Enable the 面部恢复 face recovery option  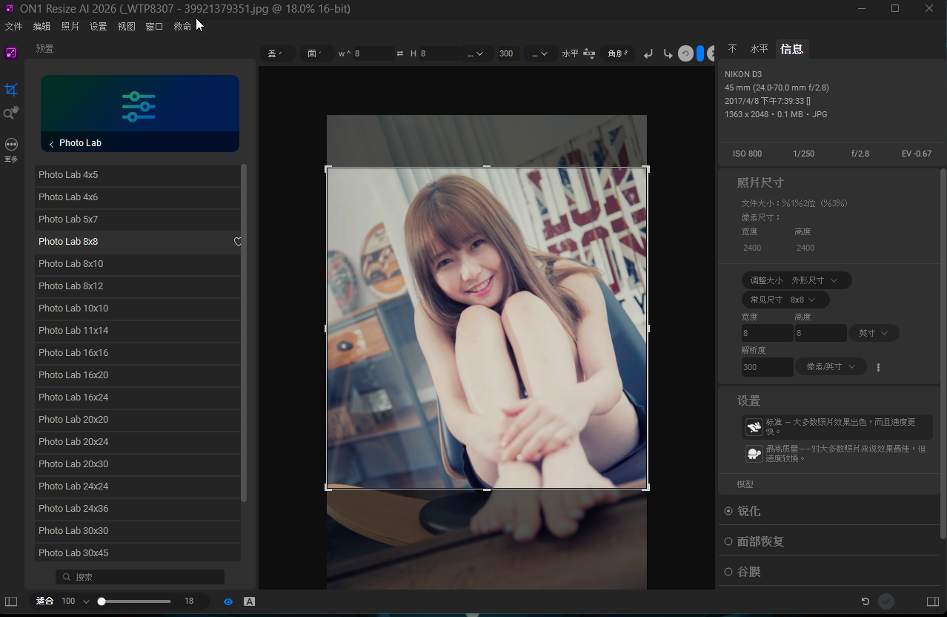click(728, 541)
